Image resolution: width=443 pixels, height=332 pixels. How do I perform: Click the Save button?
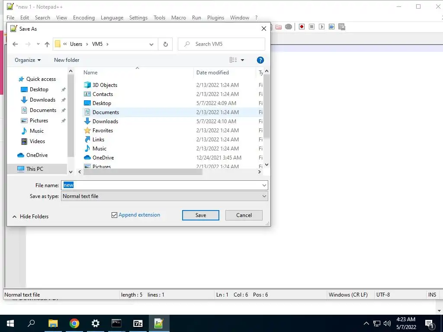click(201, 215)
